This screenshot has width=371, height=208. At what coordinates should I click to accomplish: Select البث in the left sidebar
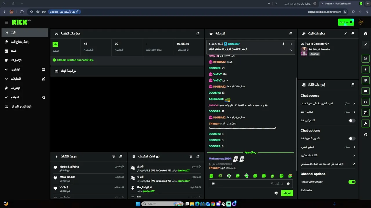tap(25, 33)
